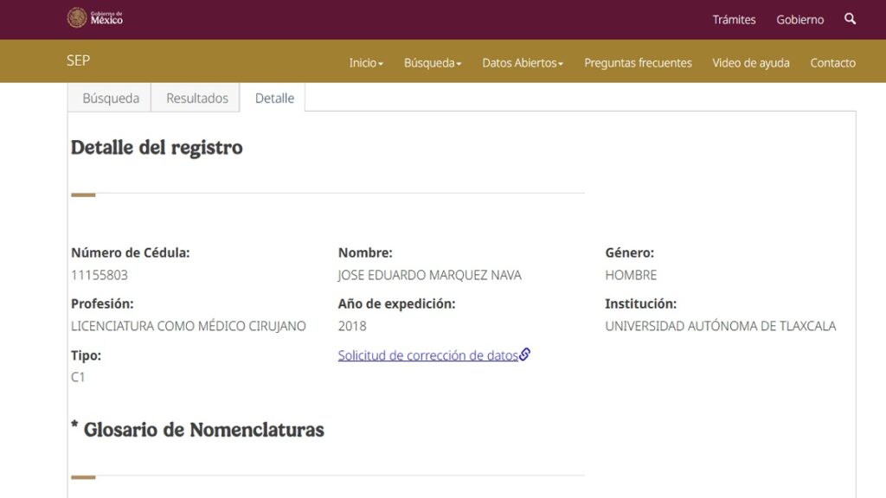Click the cédula number 11155803
This screenshot has width=886, height=498.
[x=100, y=276]
